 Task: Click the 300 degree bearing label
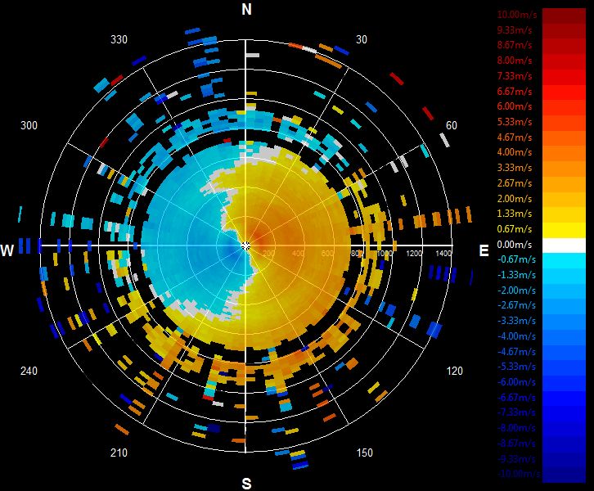(x=29, y=125)
